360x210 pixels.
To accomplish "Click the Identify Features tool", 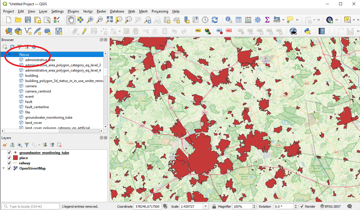I will tap(229, 20).
